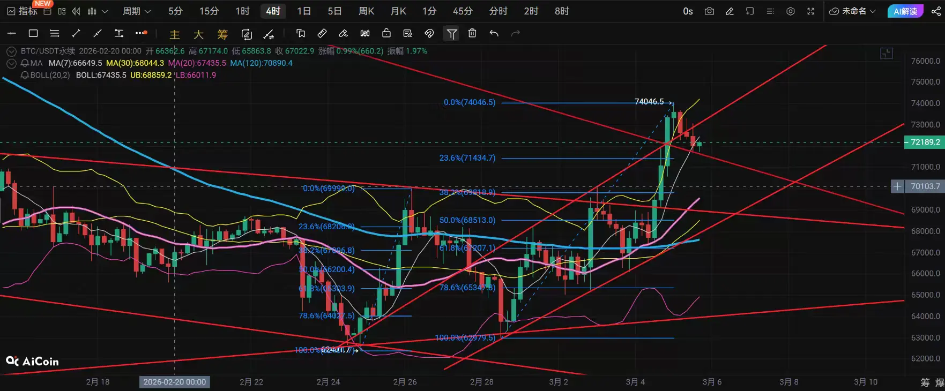The height and width of the screenshot is (391, 945).
Task: Collapse the MA indicator row chevron
Action: (x=11, y=63)
